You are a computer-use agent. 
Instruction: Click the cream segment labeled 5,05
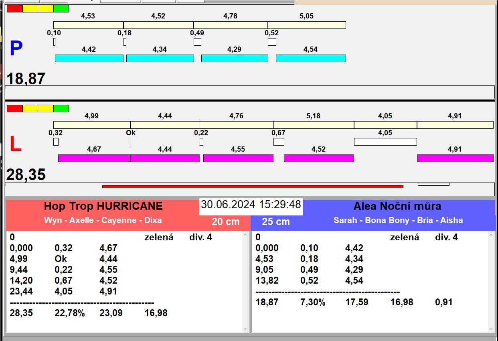pyautogui.click(x=307, y=25)
